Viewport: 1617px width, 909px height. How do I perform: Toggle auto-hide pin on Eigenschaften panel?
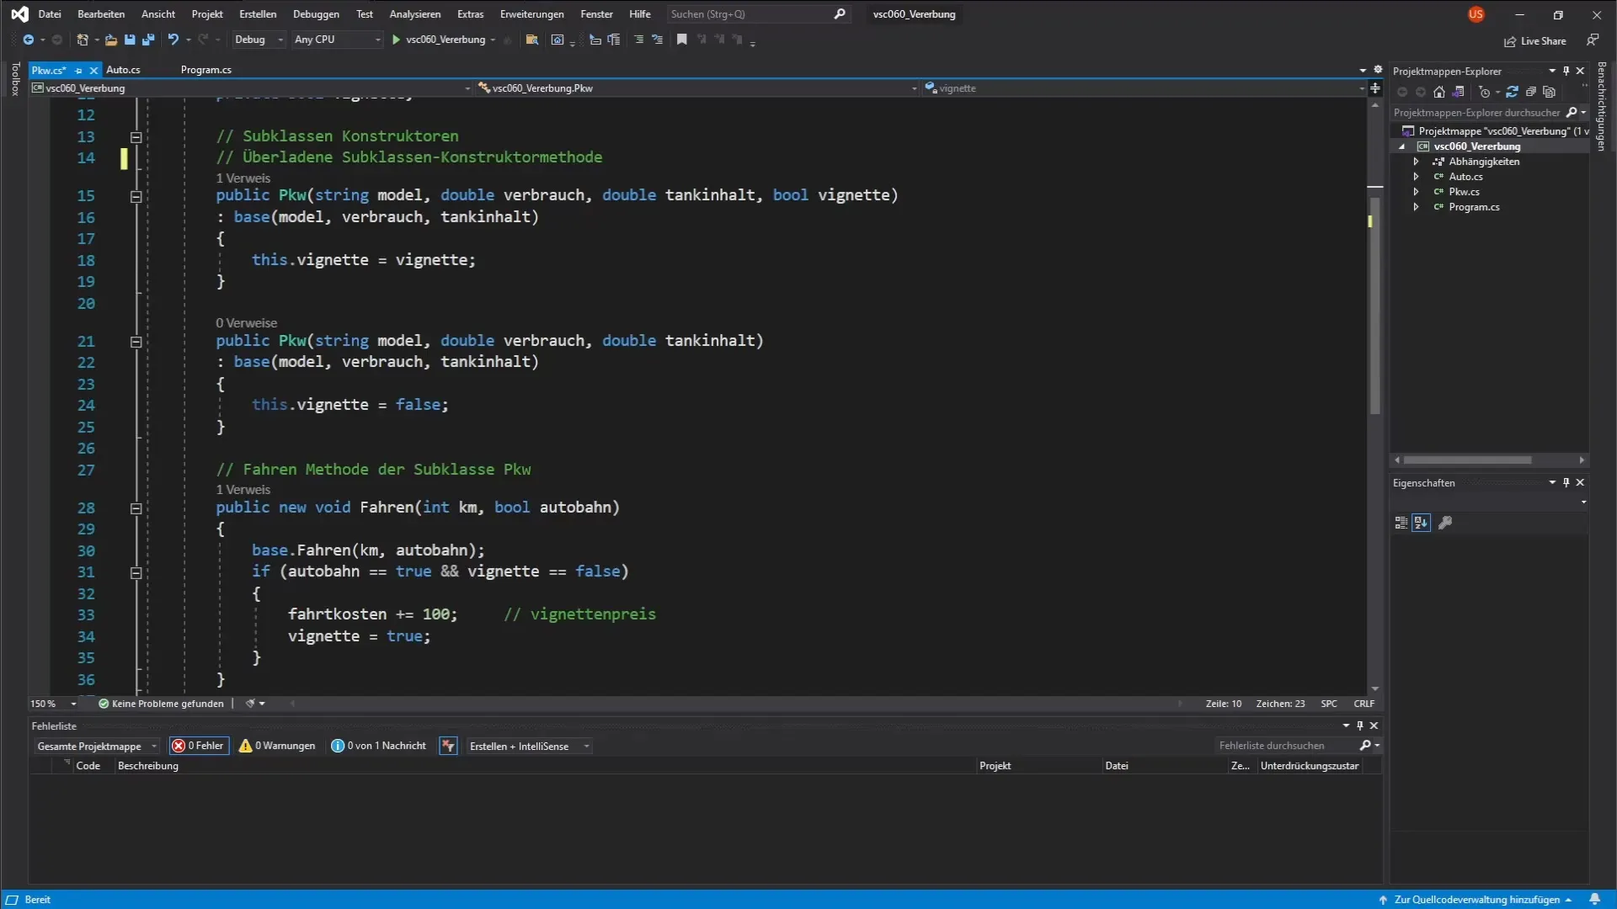click(1566, 482)
